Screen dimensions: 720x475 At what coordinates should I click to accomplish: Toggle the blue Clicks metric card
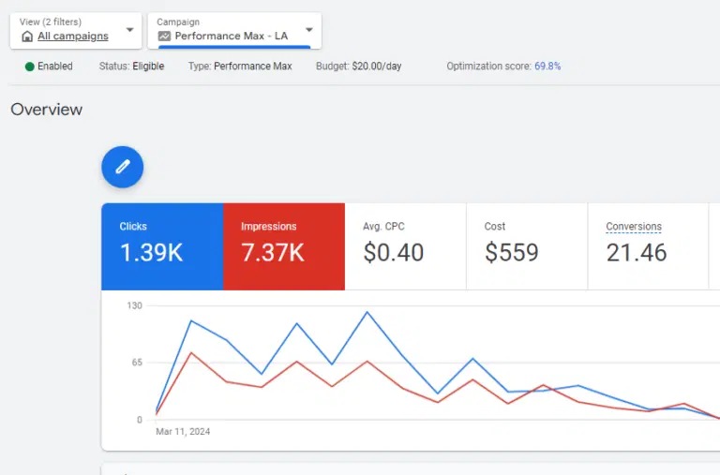(162, 246)
